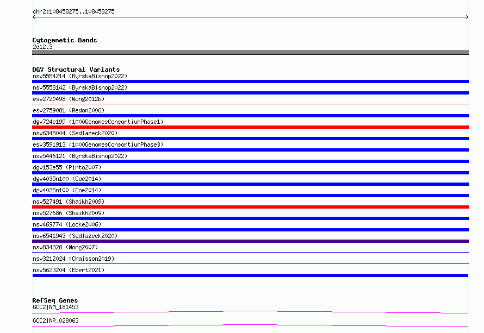Screen dimensions: 484x333
Task: Select the 2q12.3 band label
Action: tap(42, 47)
